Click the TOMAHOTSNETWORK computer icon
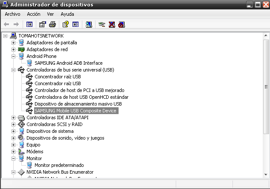The image size is (270, 189). click(13, 36)
